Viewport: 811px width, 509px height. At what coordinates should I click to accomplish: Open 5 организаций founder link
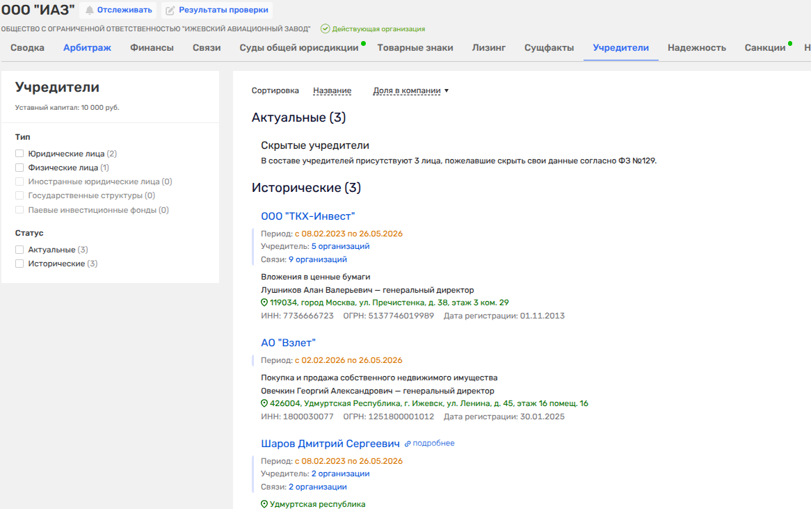tap(340, 246)
